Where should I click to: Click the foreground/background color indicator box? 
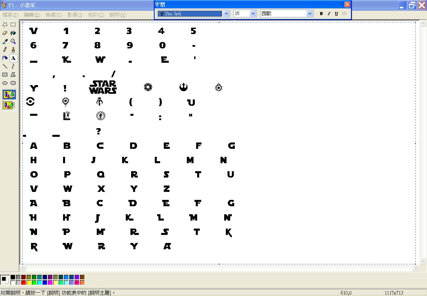click(x=5, y=280)
